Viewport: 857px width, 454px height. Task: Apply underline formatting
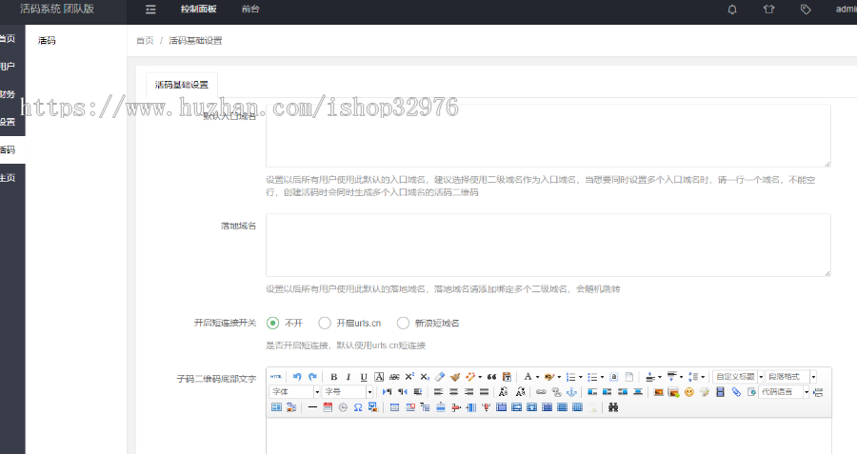[x=364, y=377]
